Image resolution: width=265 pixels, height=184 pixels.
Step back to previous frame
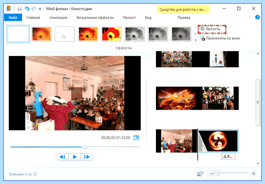62,157
